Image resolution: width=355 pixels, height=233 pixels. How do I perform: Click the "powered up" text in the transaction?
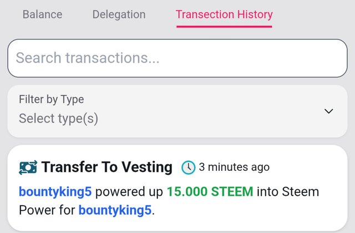coord(130,192)
